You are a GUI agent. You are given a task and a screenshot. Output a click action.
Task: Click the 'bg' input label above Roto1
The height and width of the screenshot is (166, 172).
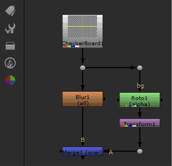tap(140, 86)
